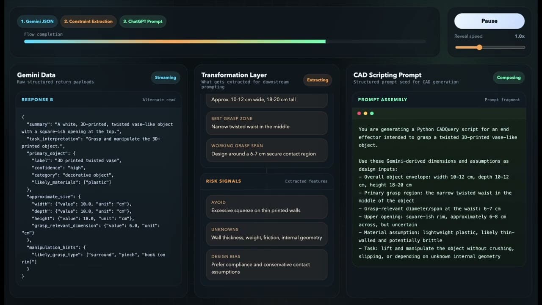Screen dimensions: 542x305
Task: Click the Composing status badge
Action: pos(509,78)
